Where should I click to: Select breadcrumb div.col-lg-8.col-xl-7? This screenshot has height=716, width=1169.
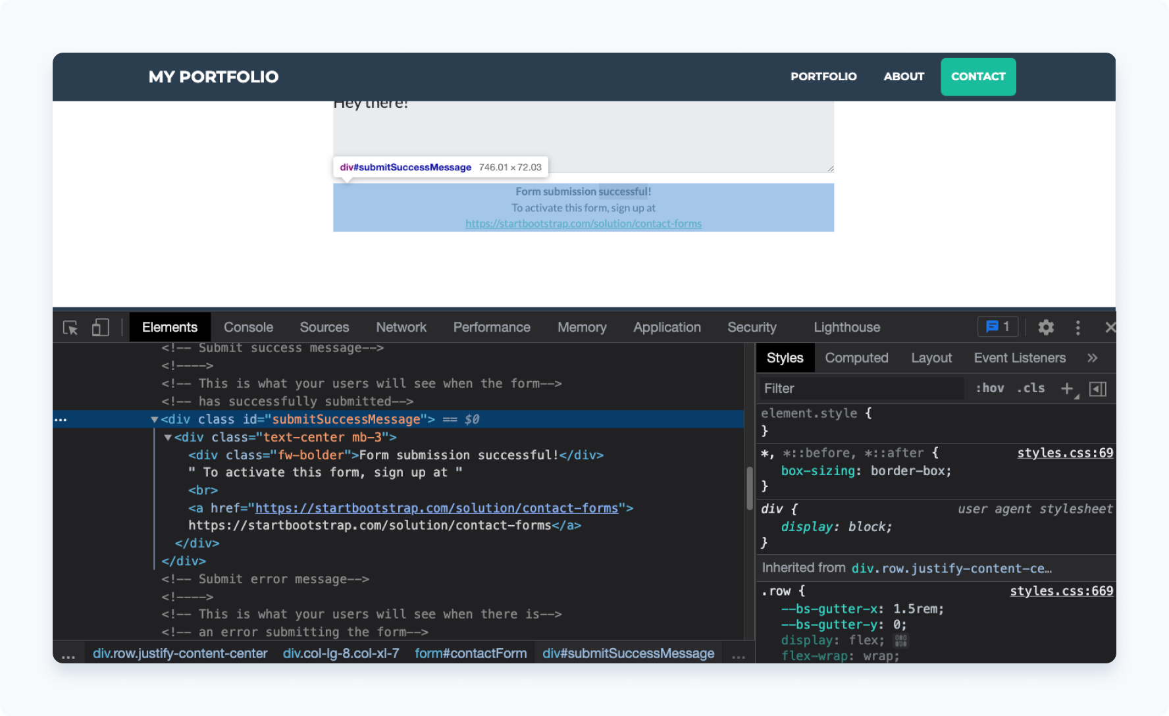pos(341,653)
